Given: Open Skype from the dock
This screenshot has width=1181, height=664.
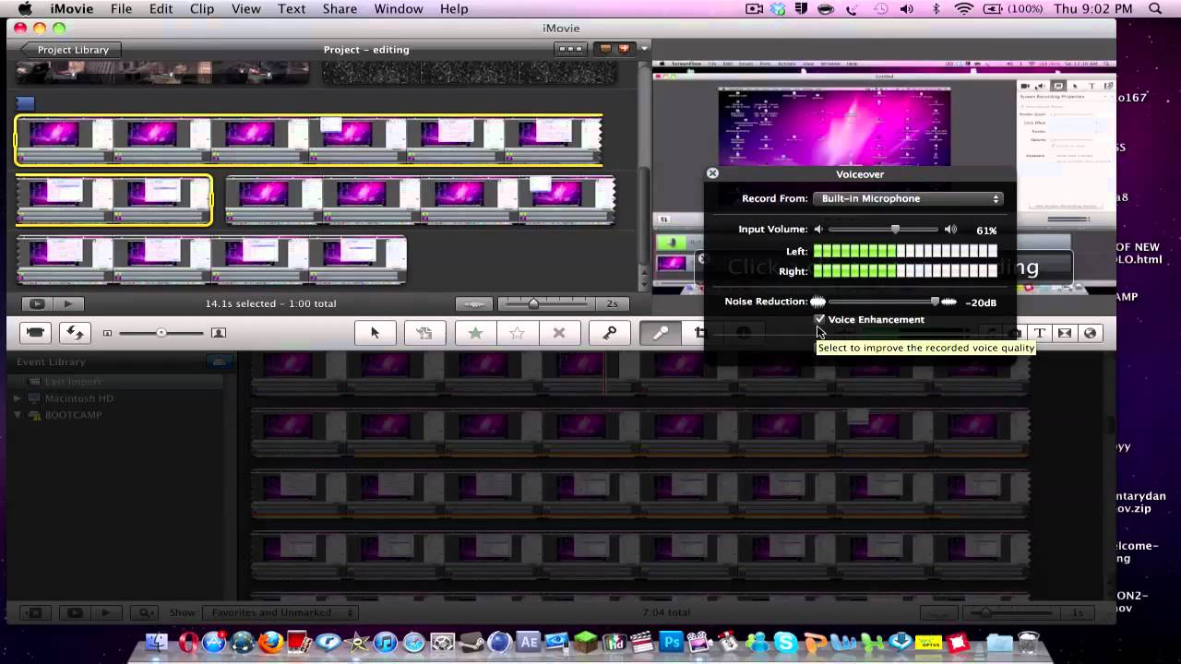Looking at the screenshot, I should tap(785, 642).
